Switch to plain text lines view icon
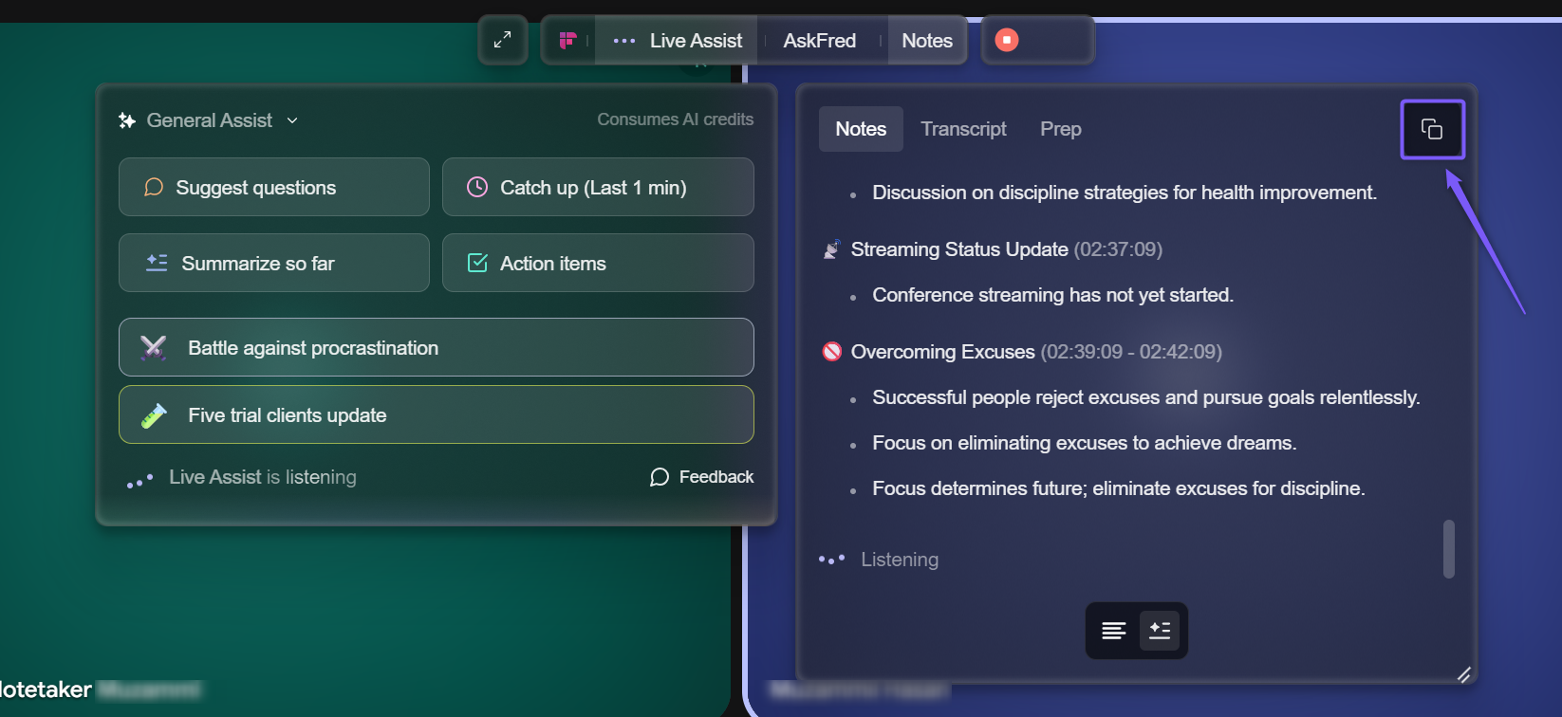 1114,631
